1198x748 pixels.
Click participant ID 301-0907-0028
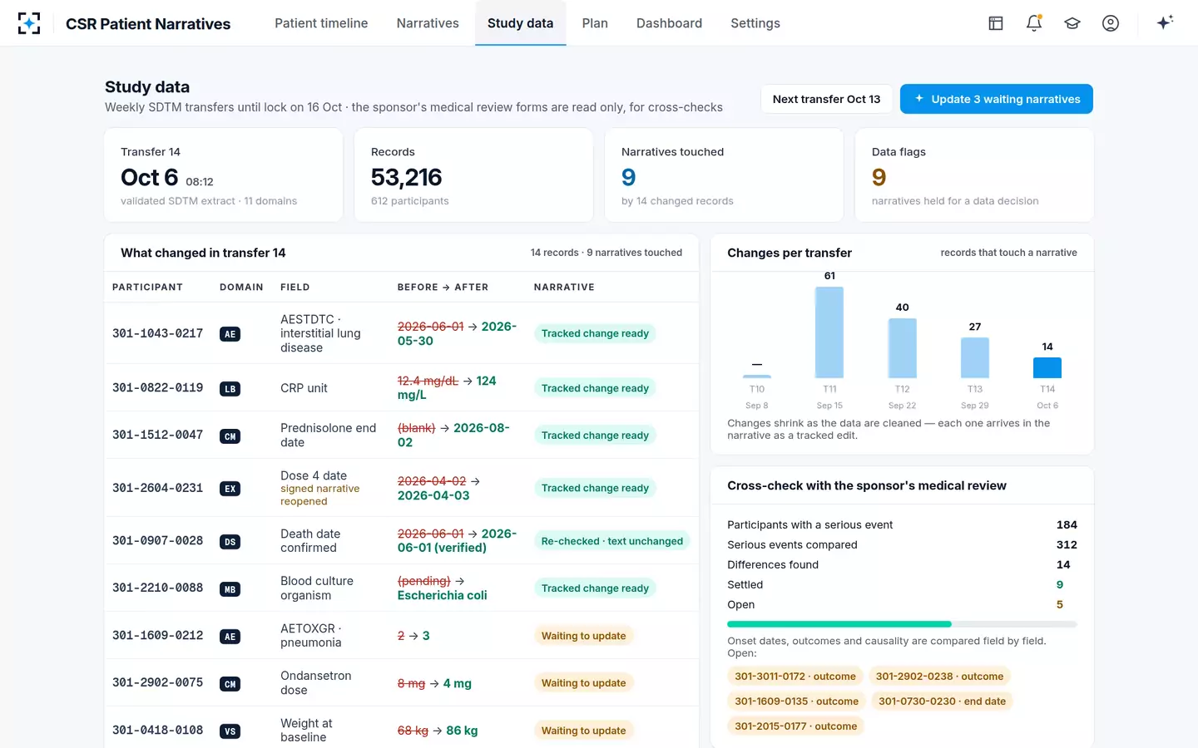157,541
